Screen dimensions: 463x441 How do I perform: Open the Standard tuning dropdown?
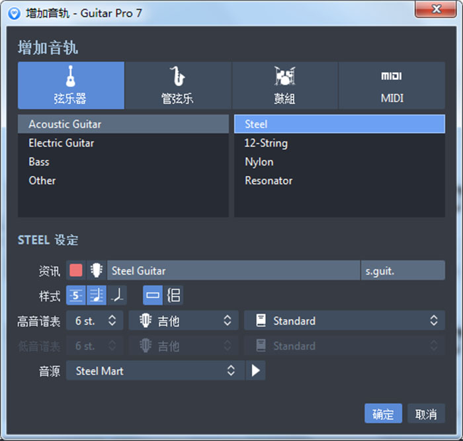click(x=344, y=320)
